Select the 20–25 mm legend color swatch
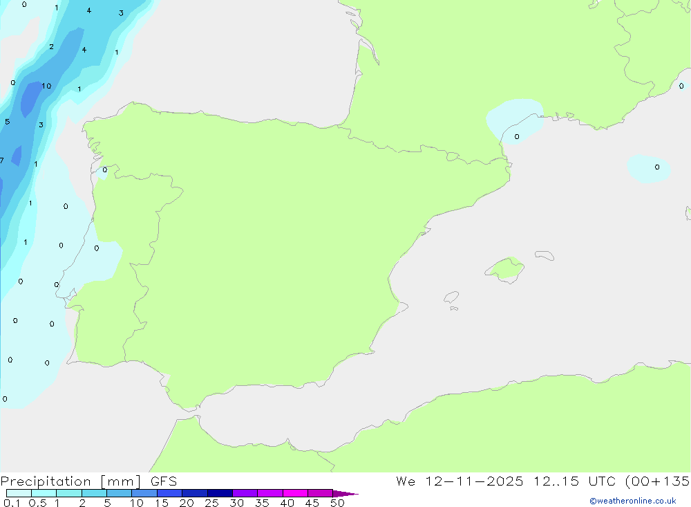The image size is (691, 507). point(194,493)
